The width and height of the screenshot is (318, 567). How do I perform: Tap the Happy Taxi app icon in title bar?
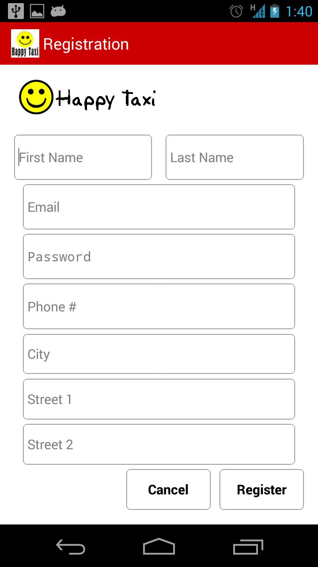click(25, 43)
